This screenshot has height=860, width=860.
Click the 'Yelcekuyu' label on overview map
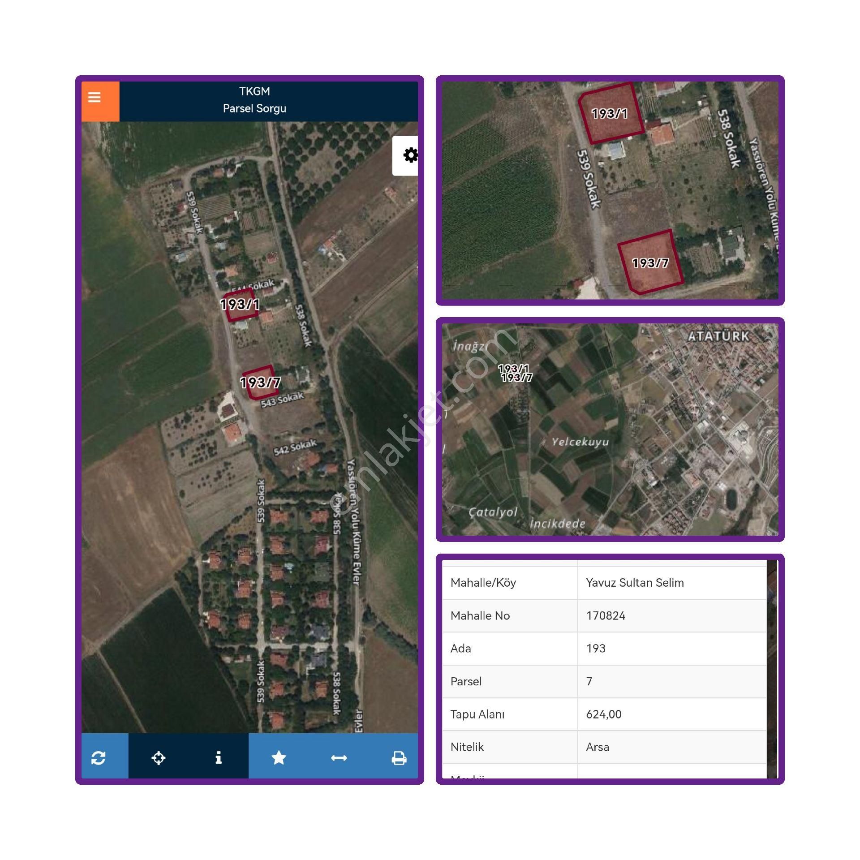580,442
